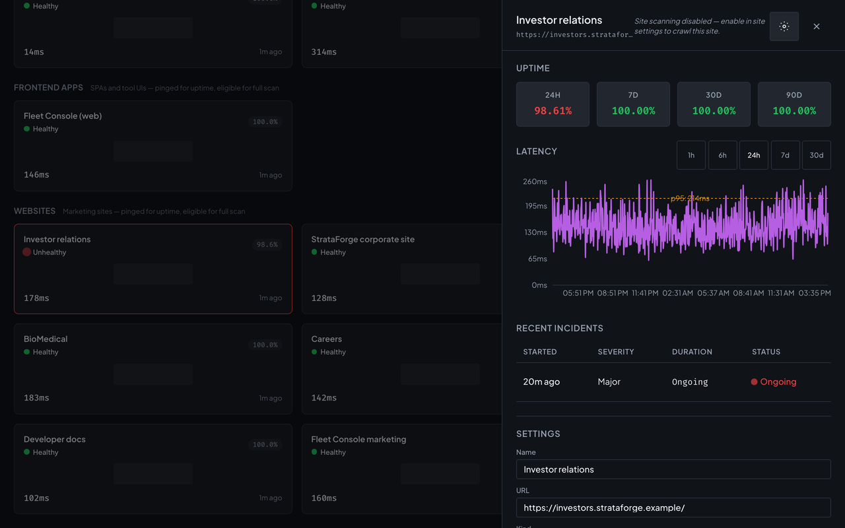Screen dimensions: 845x528
Task: Switch latency range to 7d
Action: [x=786, y=155]
